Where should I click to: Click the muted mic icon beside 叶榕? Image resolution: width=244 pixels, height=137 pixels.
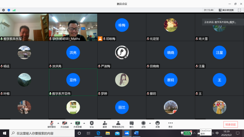[x=2, y=94]
